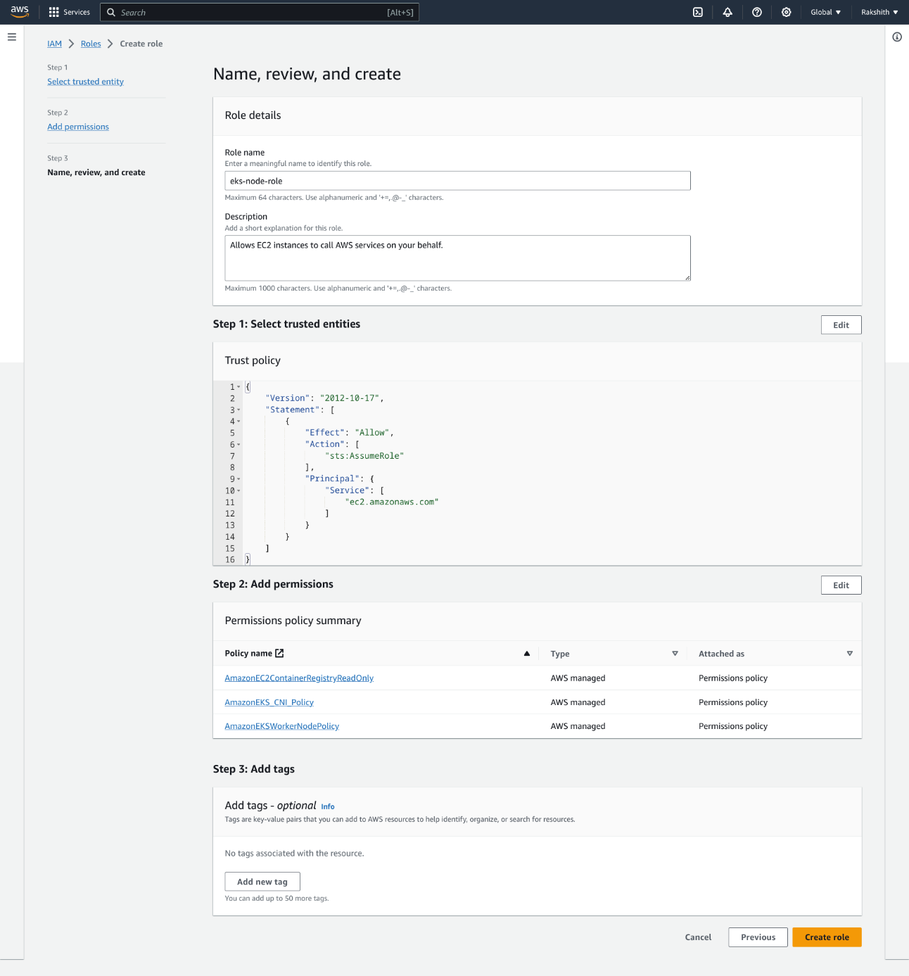Cancel the role creation
This screenshot has width=909, height=976.
point(698,937)
